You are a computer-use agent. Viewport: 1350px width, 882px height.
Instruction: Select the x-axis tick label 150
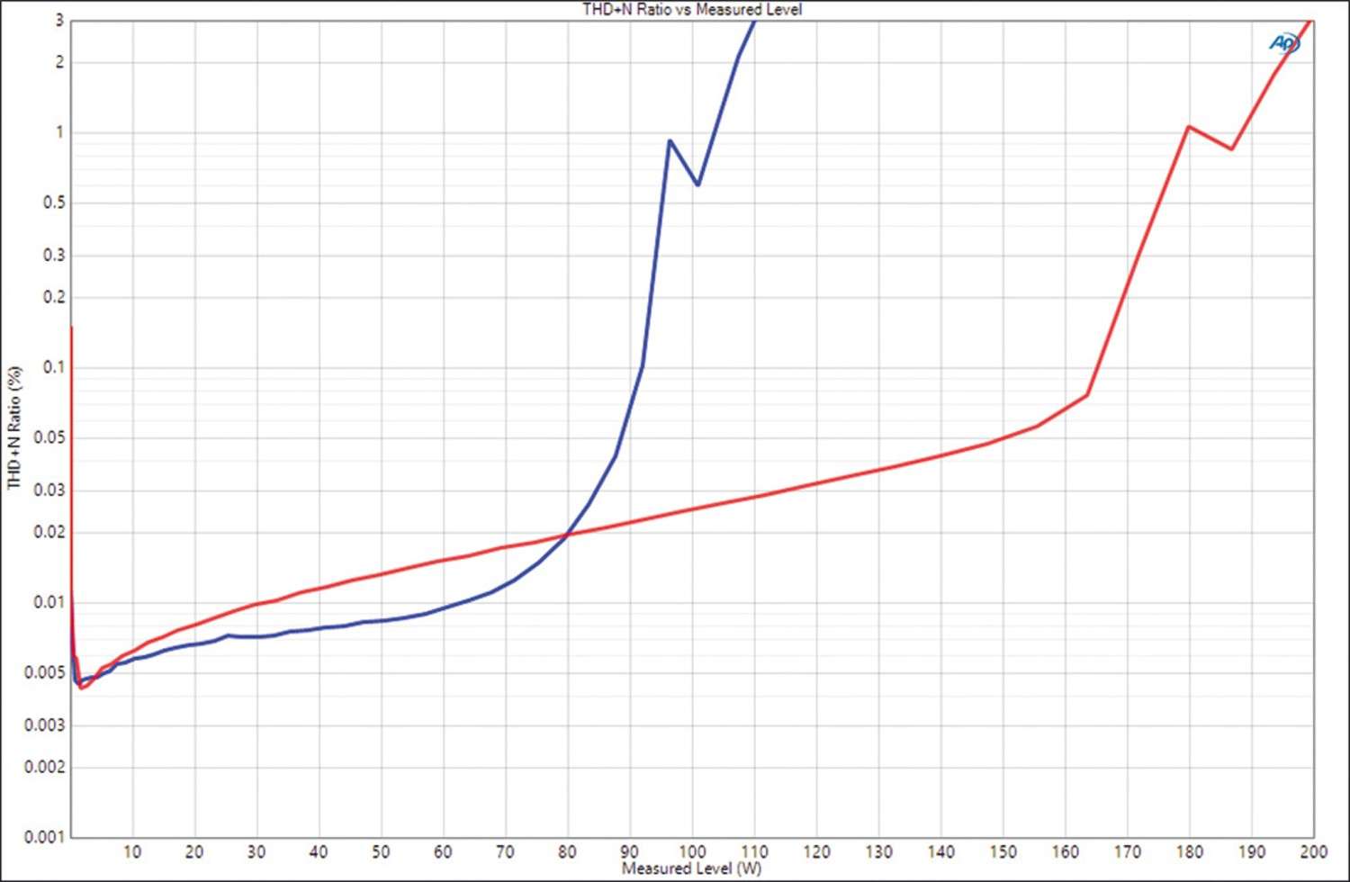click(x=1003, y=851)
